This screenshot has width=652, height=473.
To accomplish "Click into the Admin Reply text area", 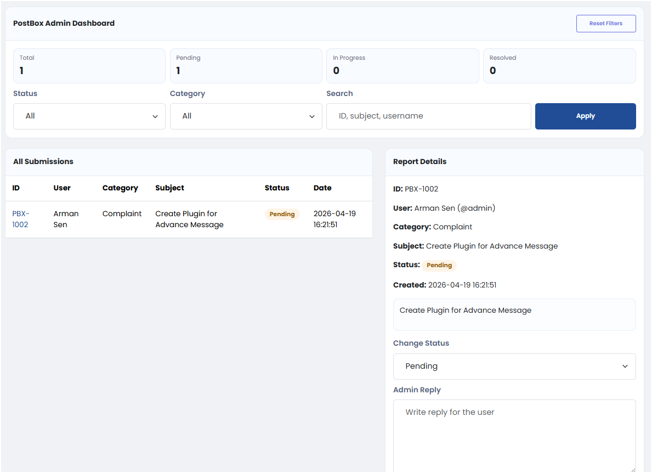I will pyautogui.click(x=514, y=436).
